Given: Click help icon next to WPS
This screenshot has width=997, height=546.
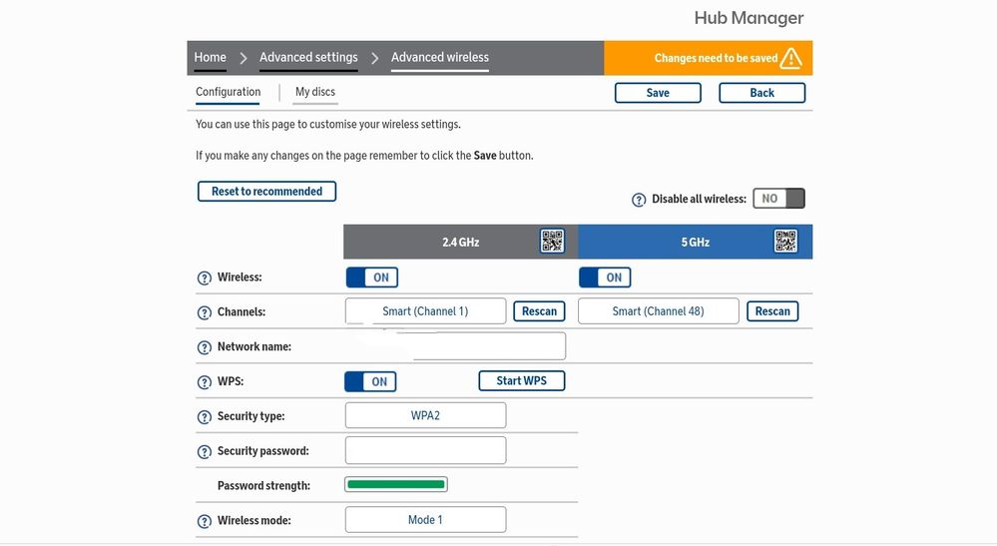Looking at the screenshot, I should coord(205,382).
